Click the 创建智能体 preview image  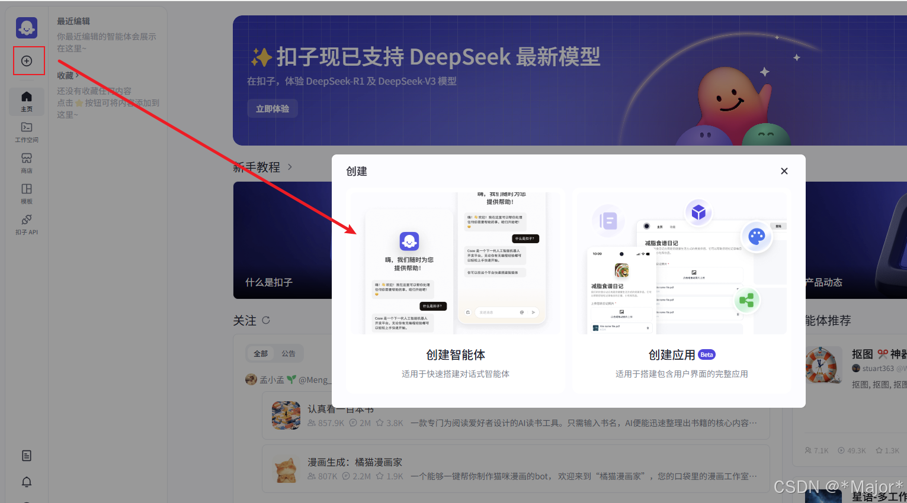(x=456, y=263)
